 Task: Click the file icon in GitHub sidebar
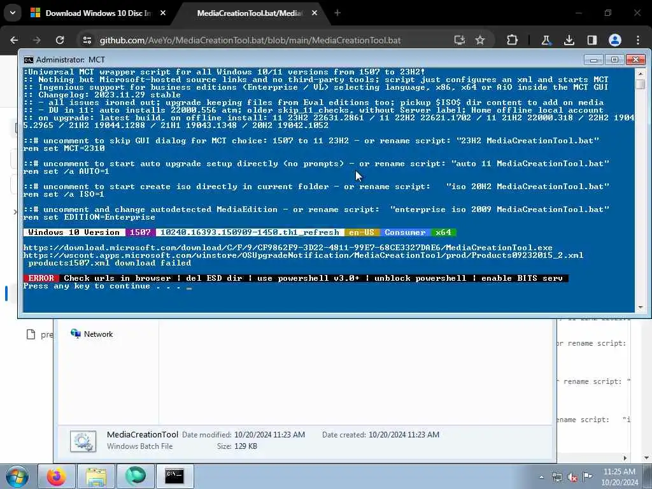(x=31, y=334)
